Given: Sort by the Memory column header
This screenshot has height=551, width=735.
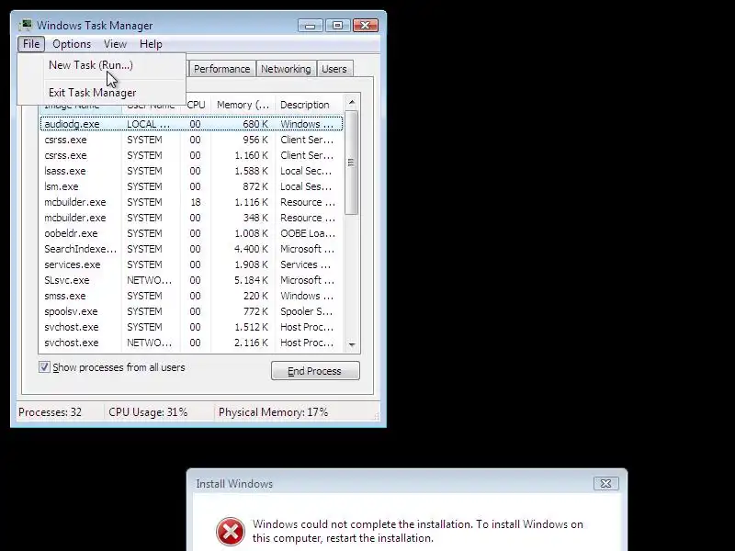Looking at the screenshot, I should pos(243,105).
